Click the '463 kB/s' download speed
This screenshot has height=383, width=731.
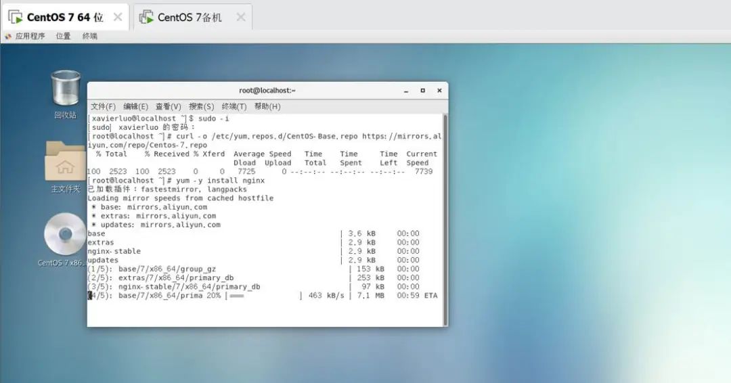[326, 296]
